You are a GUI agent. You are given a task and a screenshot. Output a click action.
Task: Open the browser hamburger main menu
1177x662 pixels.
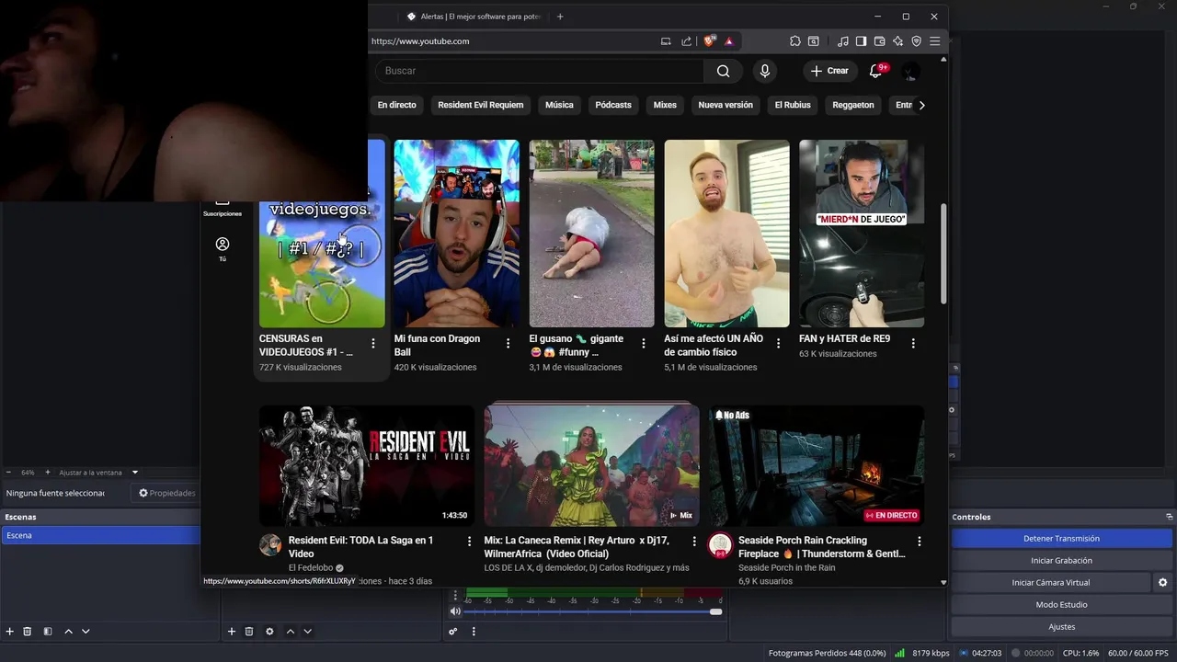935,41
